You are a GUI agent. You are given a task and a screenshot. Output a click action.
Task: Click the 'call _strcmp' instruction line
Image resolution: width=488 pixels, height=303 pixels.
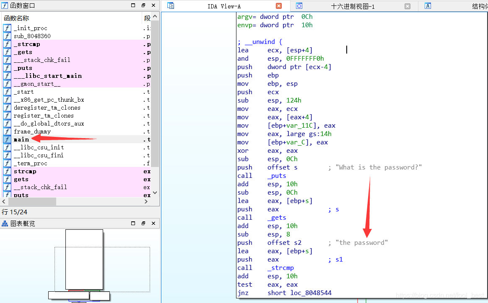pyautogui.click(x=265, y=267)
